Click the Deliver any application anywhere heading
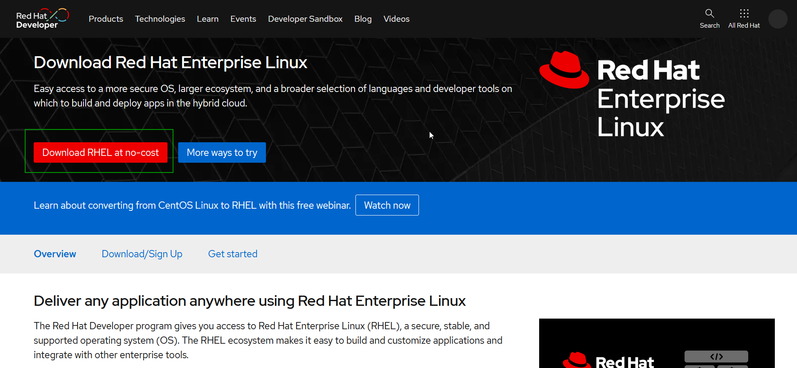Screen dimensions: 797x368 [x=250, y=301]
